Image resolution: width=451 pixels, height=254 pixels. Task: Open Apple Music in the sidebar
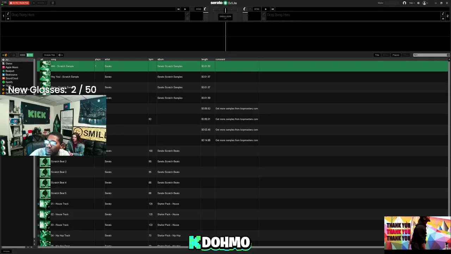tap(12, 67)
